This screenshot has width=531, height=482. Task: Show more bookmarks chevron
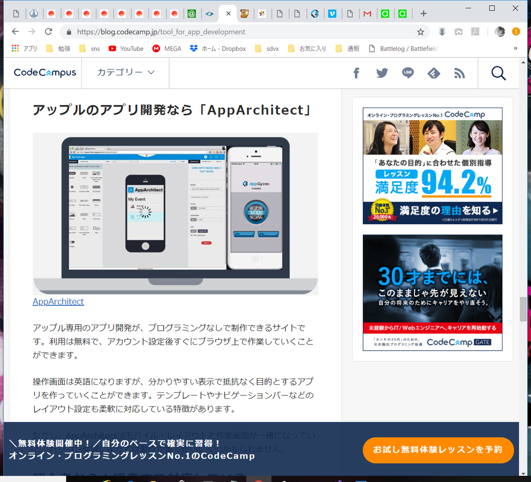[515, 48]
